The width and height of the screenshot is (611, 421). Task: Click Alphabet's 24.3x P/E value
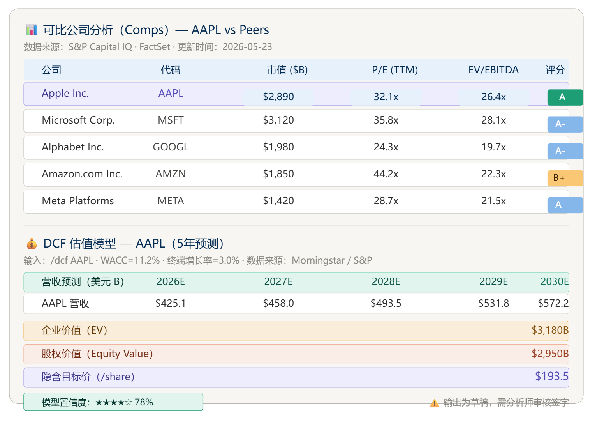tap(386, 147)
